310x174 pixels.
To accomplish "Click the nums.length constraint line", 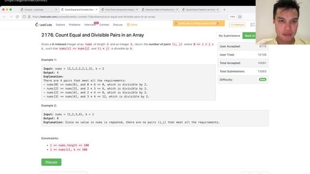I will [x=69, y=145].
